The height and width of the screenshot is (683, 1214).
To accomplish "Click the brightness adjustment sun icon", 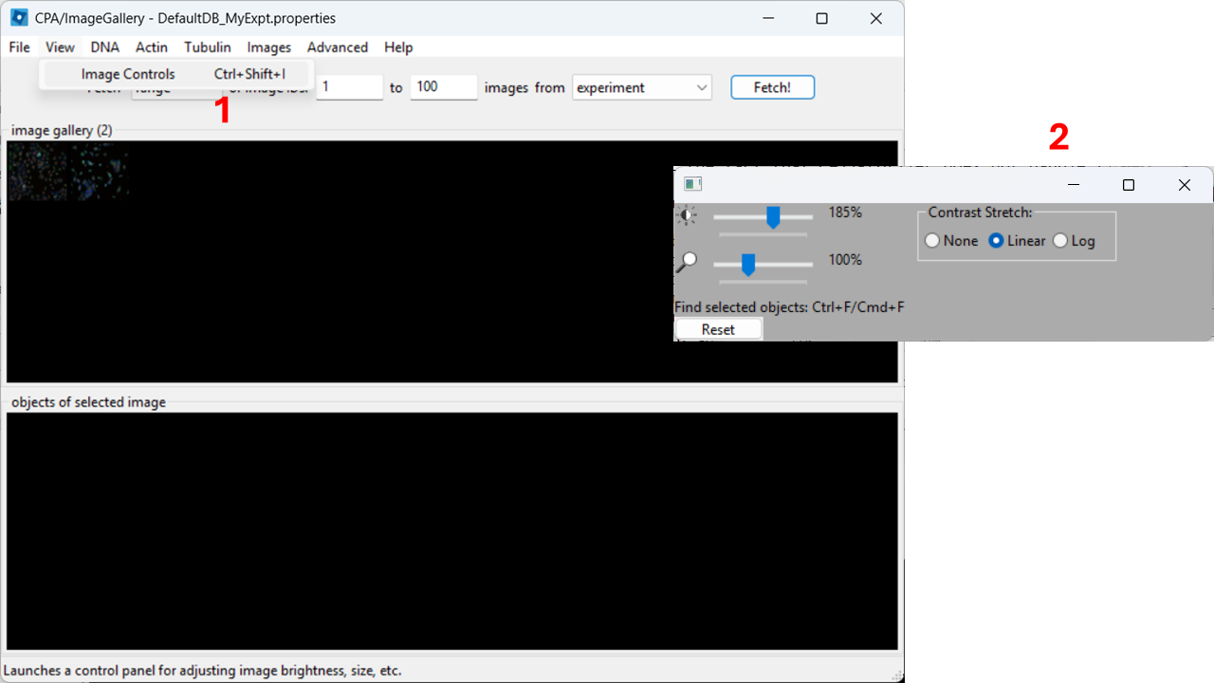I will 687,214.
